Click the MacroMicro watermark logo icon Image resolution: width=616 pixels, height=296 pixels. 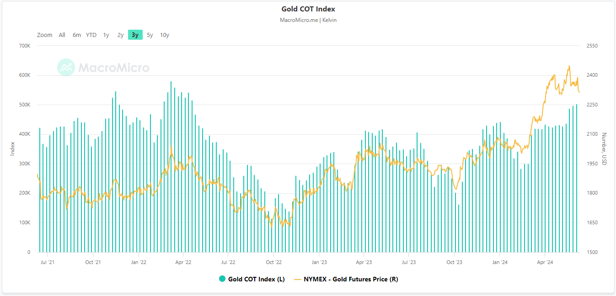(x=66, y=68)
